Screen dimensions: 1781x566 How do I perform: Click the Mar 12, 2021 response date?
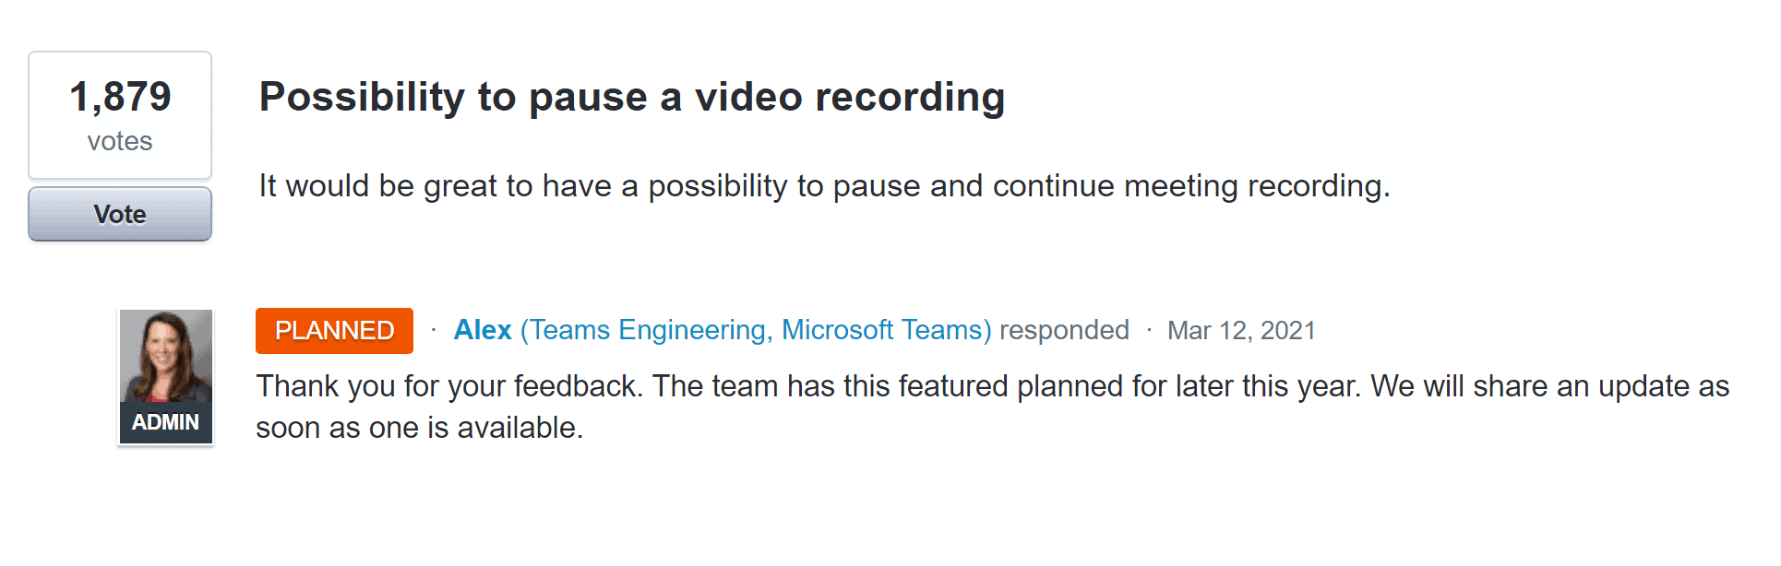pyautogui.click(x=1241, y=330)
